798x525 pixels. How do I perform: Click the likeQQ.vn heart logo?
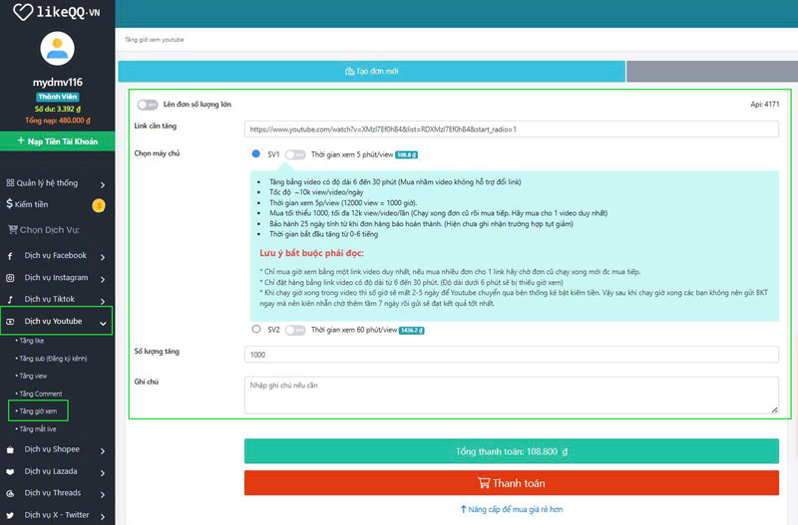click(x=22, y=12)
